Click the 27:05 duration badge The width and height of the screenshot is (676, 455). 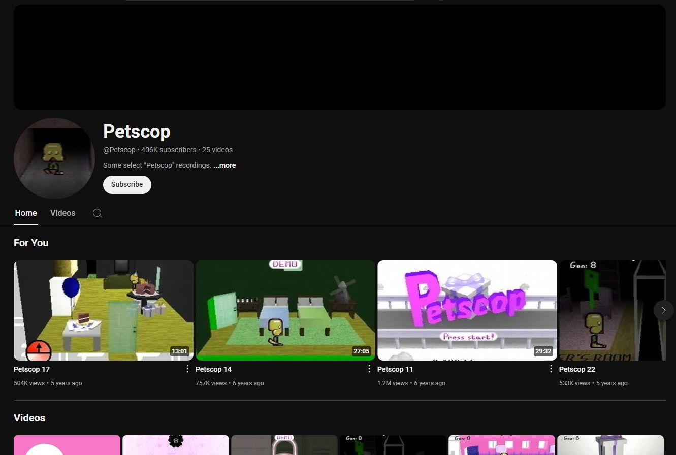pos(362,351)
